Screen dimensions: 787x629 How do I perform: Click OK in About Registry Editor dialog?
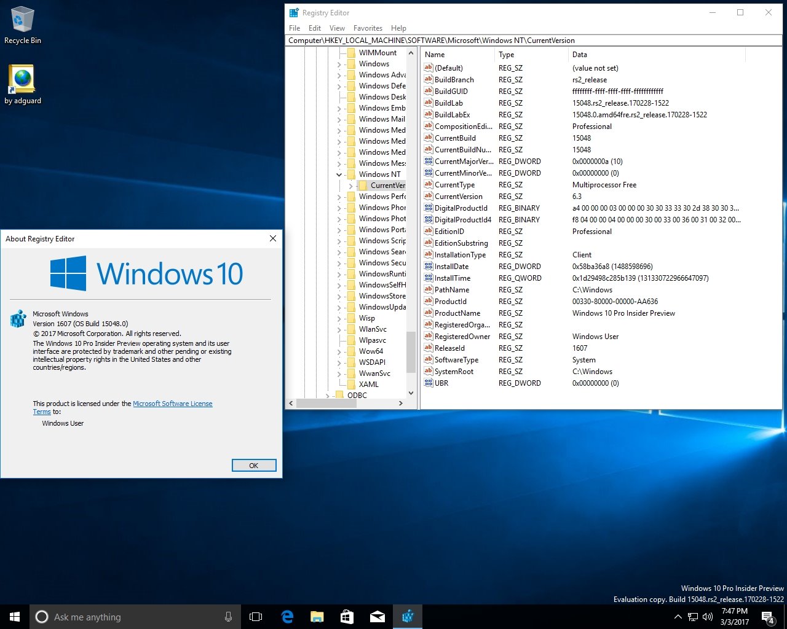click(x=254, y=466)
